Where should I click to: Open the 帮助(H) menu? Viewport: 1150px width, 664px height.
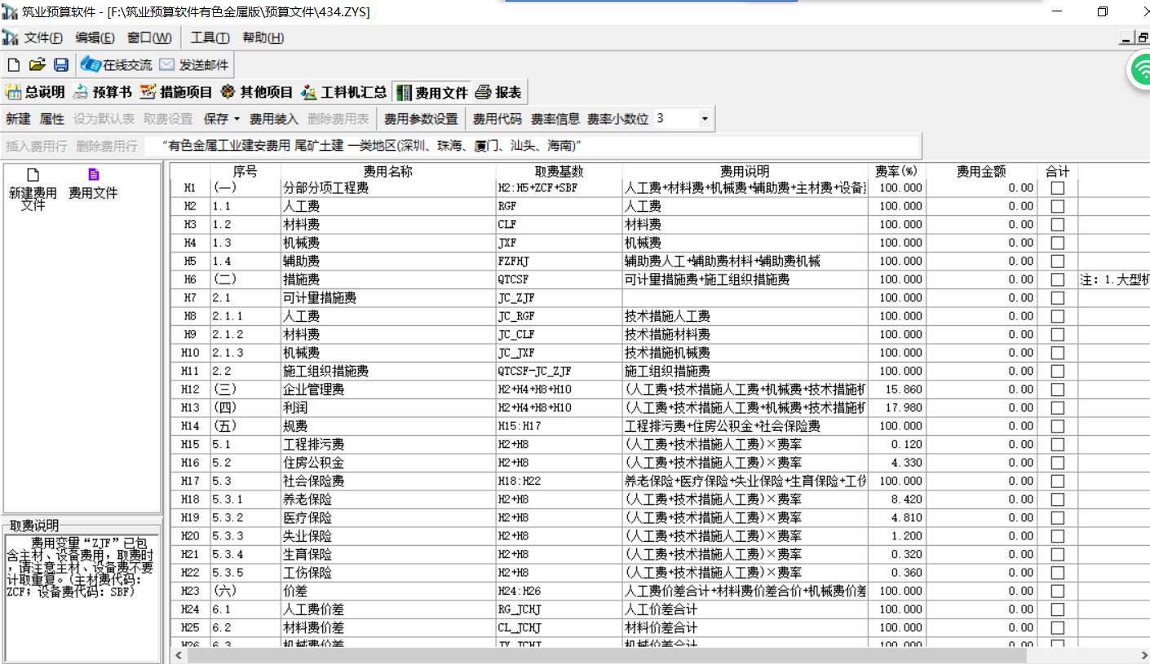pos(263,38)
